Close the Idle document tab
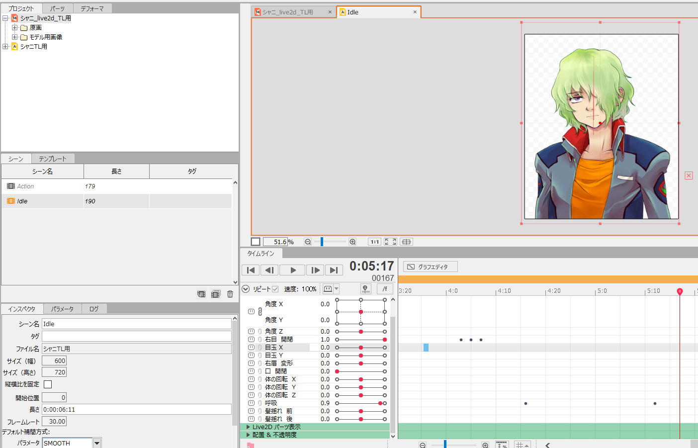This screenshot has width=698, height=448. [x=415, y=12]
